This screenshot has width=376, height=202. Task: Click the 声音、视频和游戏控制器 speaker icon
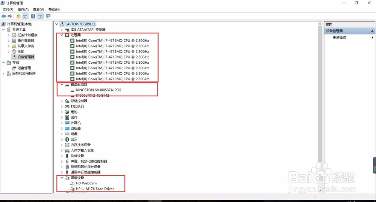(67, 162)
